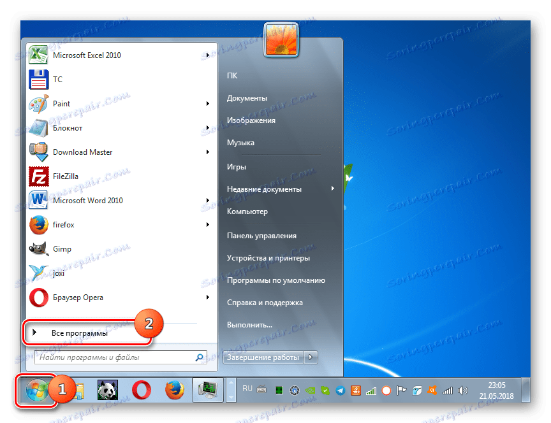
Task: Open the volume speaker tray icon
Action: click(x=463, y=391)
